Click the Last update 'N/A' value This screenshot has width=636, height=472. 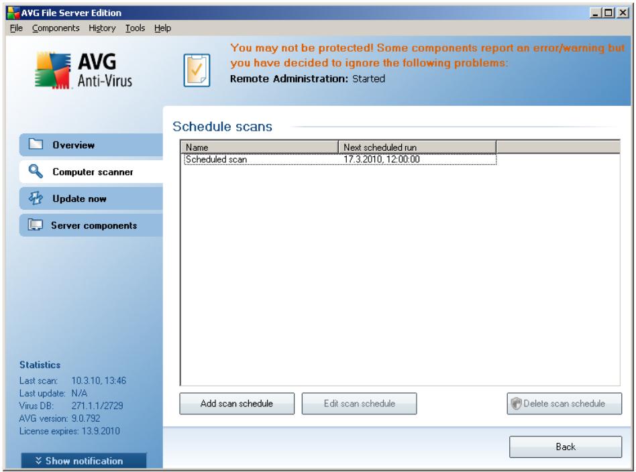(x=79, y=393)
